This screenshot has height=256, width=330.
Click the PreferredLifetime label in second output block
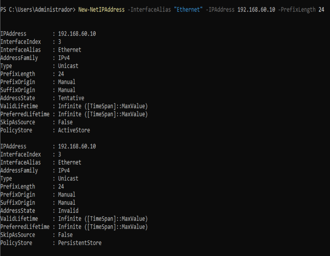click(25, 227)
